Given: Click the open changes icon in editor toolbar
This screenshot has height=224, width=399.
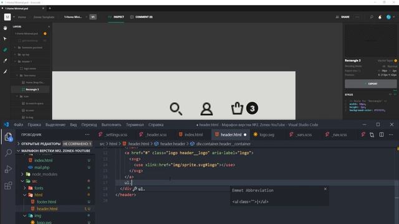Looking at the screenshot, I should click(x=372, y=134).
